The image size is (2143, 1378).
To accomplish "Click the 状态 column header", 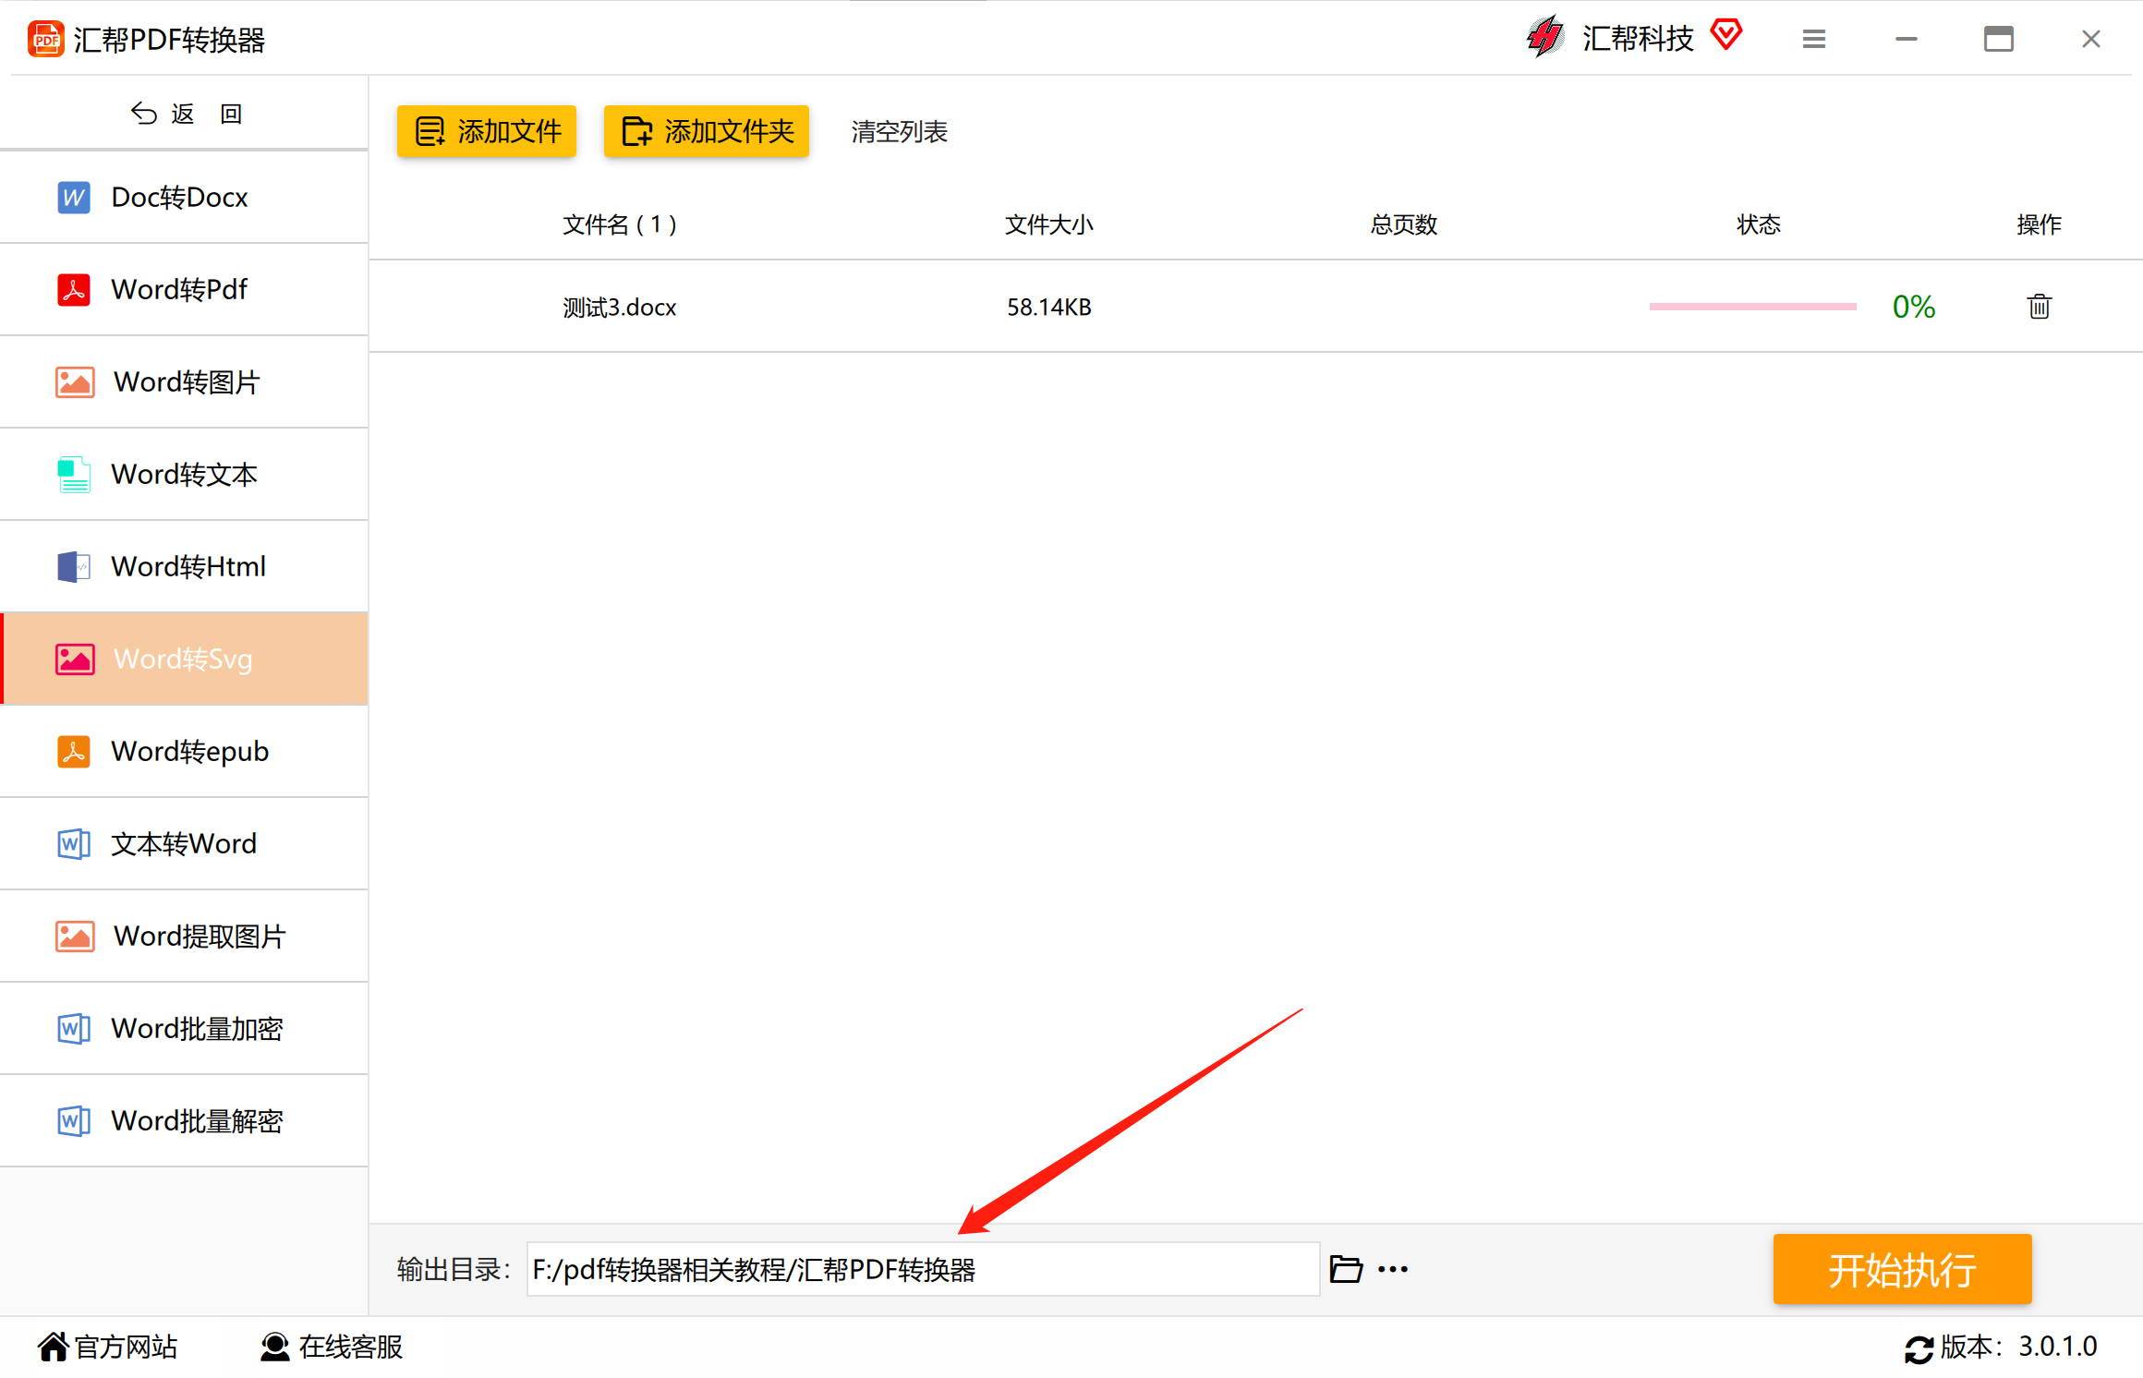I will 1759,224.
